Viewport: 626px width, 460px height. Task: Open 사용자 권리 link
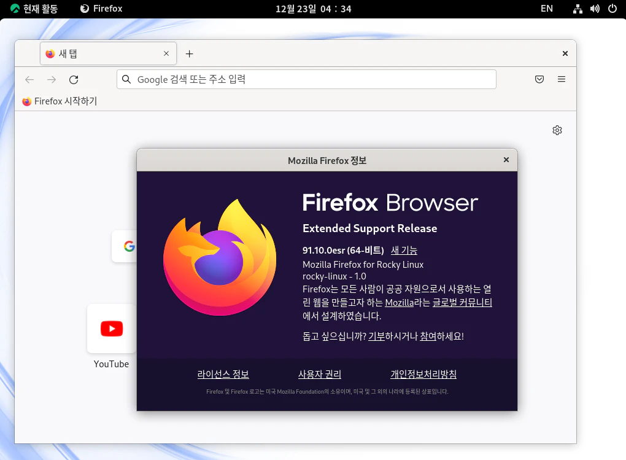pos(320,374)
